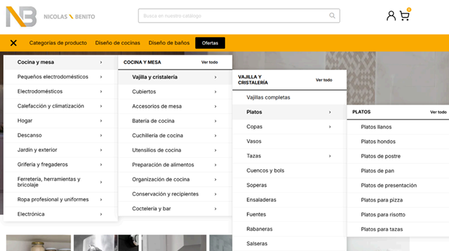Open Ropa profesional y uniformes
The height and width of the screenshot is (251, 449).
coord(61,199)
